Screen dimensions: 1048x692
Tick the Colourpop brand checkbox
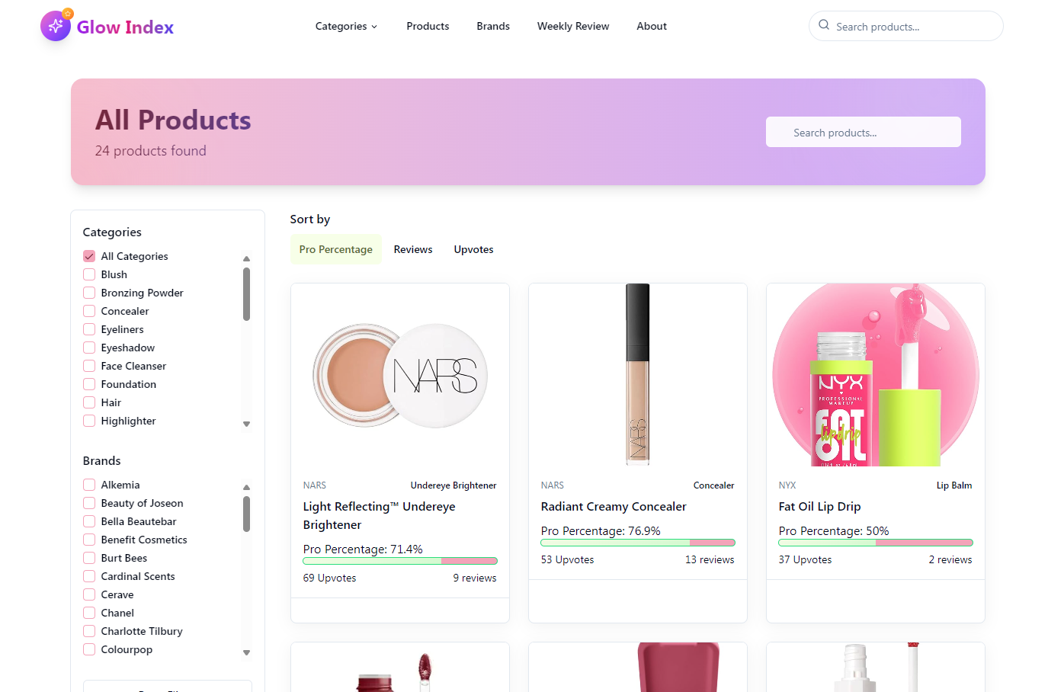click(x=89, y=649)
